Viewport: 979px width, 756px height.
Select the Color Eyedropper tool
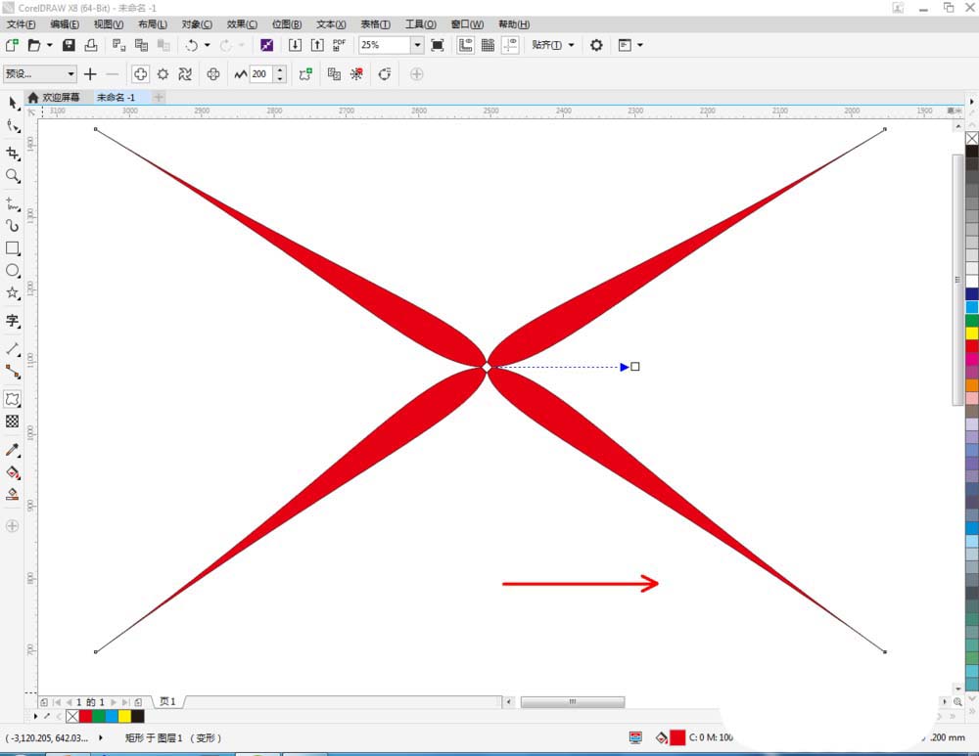click(x=13, y=450)
